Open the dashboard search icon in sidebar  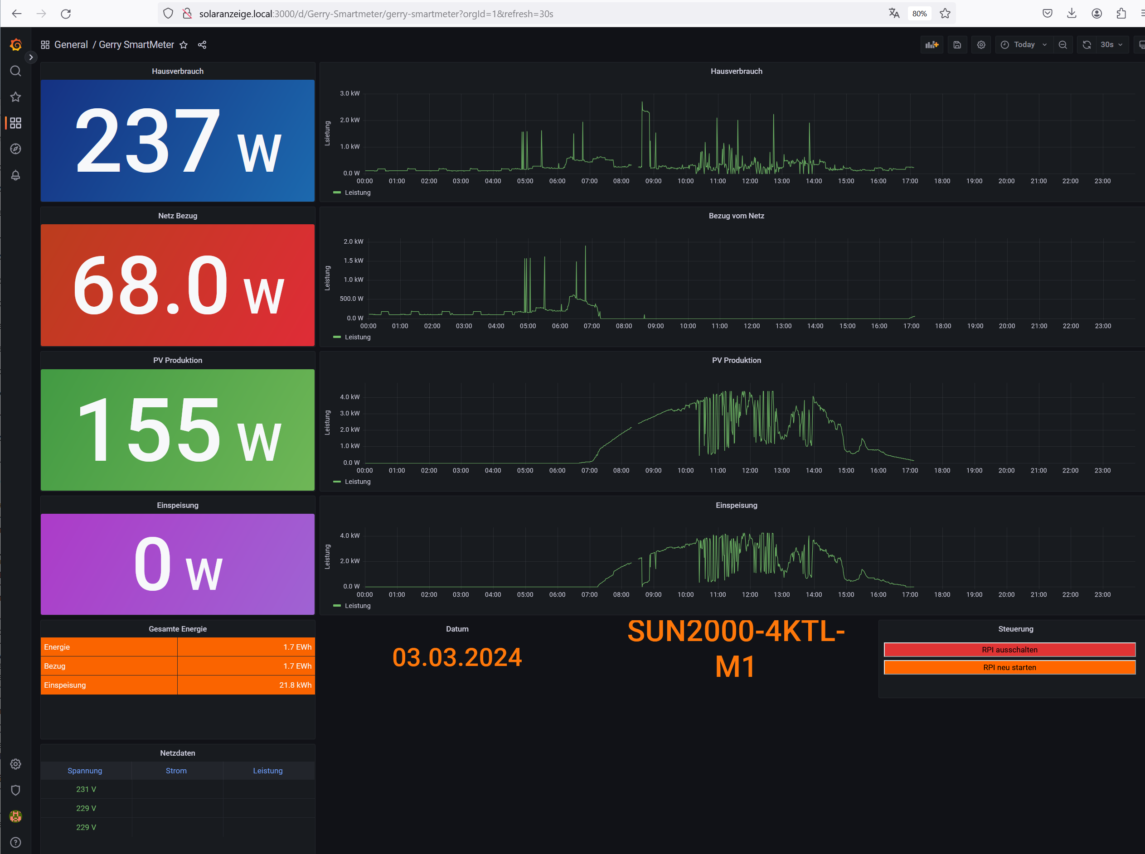tap(15, 71)
